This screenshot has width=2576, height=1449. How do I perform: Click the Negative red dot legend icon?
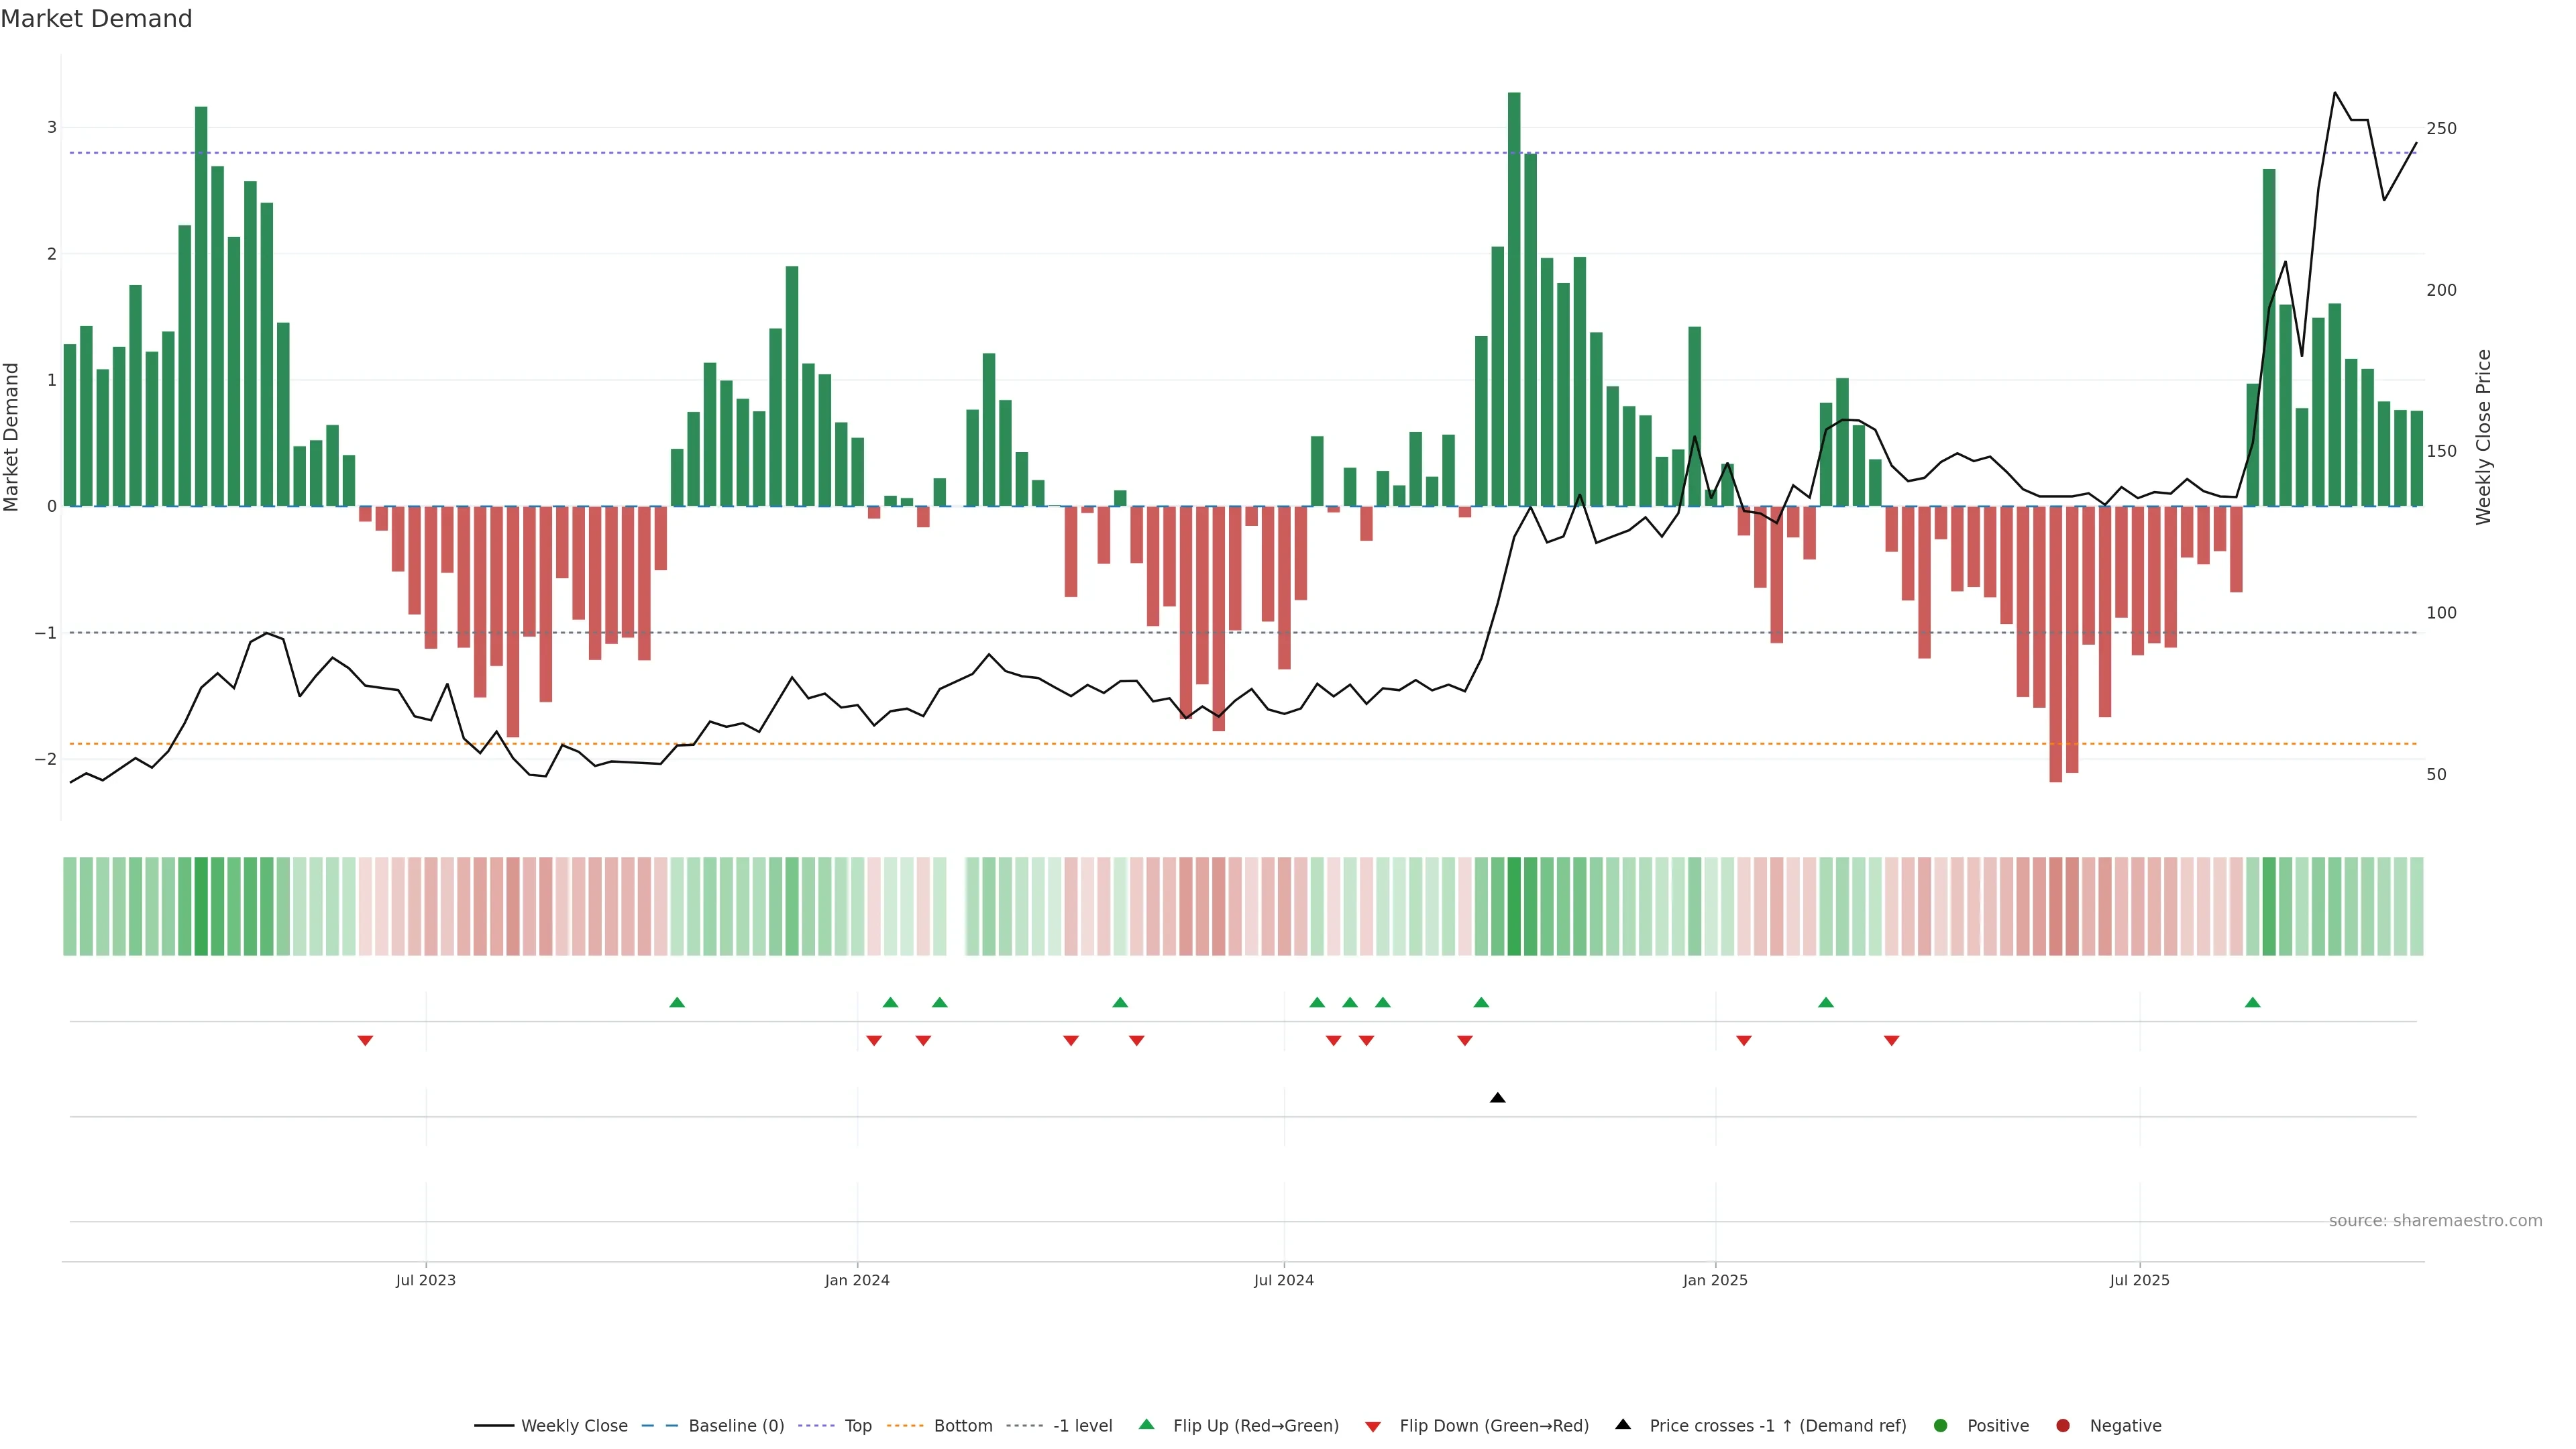click(2063, 1426)
